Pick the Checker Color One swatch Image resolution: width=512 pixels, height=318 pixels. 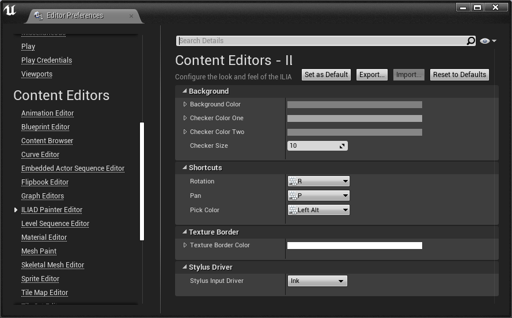point(355,118)
